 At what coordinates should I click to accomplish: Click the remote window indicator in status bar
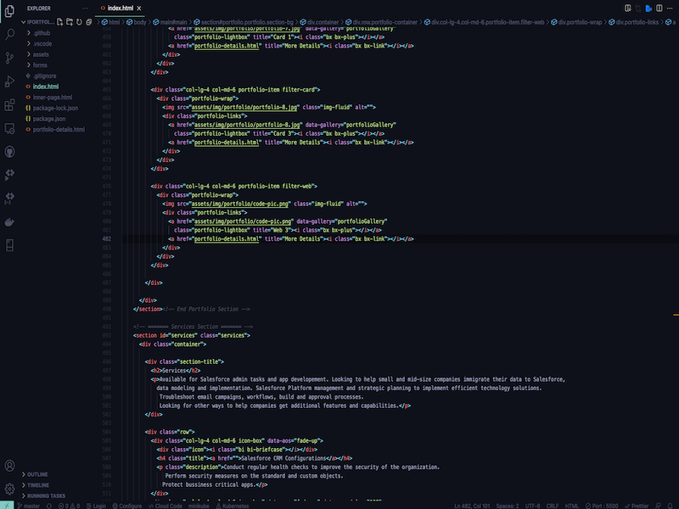point(7,505)
